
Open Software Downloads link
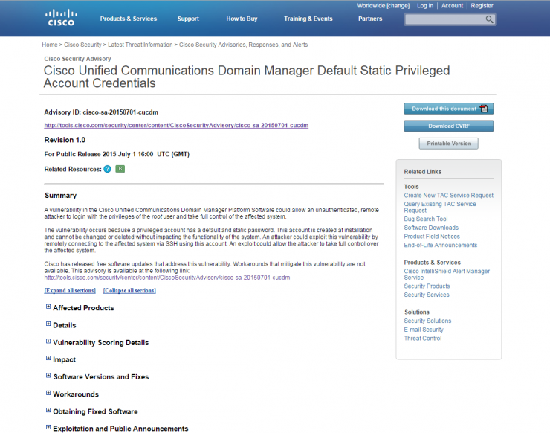pos(431,228)
